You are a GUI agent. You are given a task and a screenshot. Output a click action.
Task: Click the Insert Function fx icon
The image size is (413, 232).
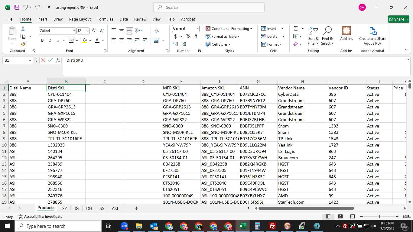pyautogui.click(x=58, y=60)
